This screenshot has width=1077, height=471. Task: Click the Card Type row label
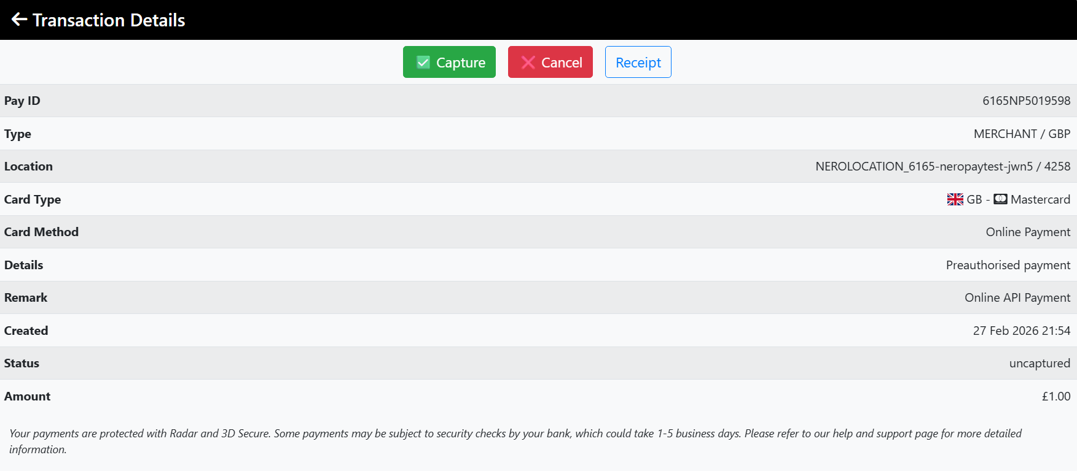click(x=33, y=199)
